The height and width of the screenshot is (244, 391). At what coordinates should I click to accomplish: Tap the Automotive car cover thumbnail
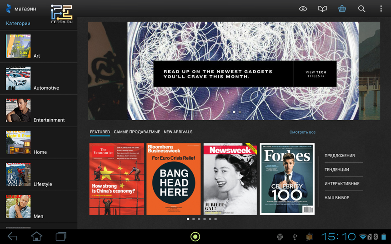[18, 78]
